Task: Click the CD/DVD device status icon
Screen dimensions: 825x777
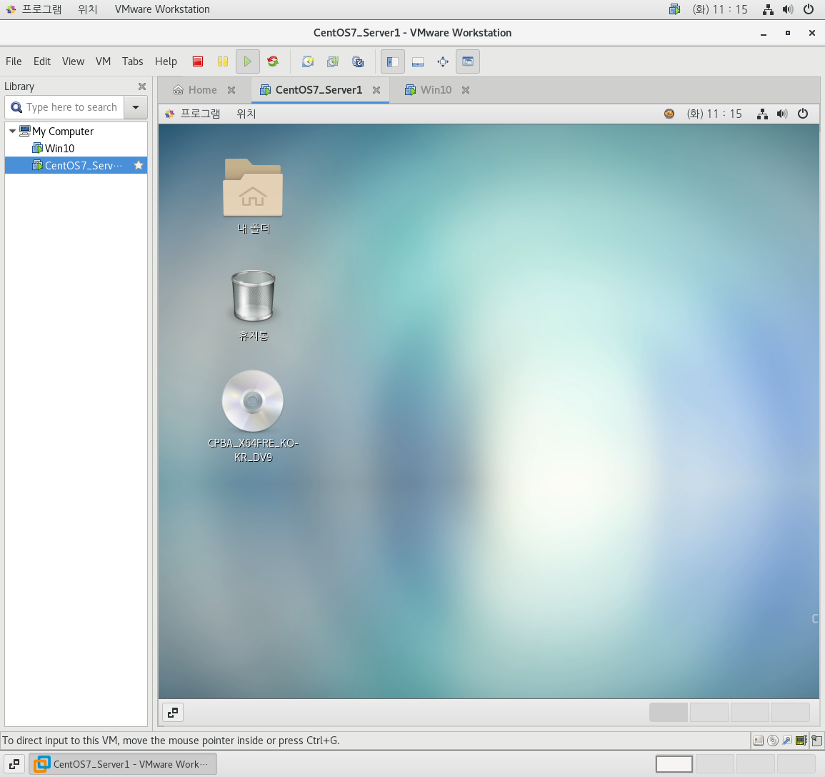Action: (773, 741)
